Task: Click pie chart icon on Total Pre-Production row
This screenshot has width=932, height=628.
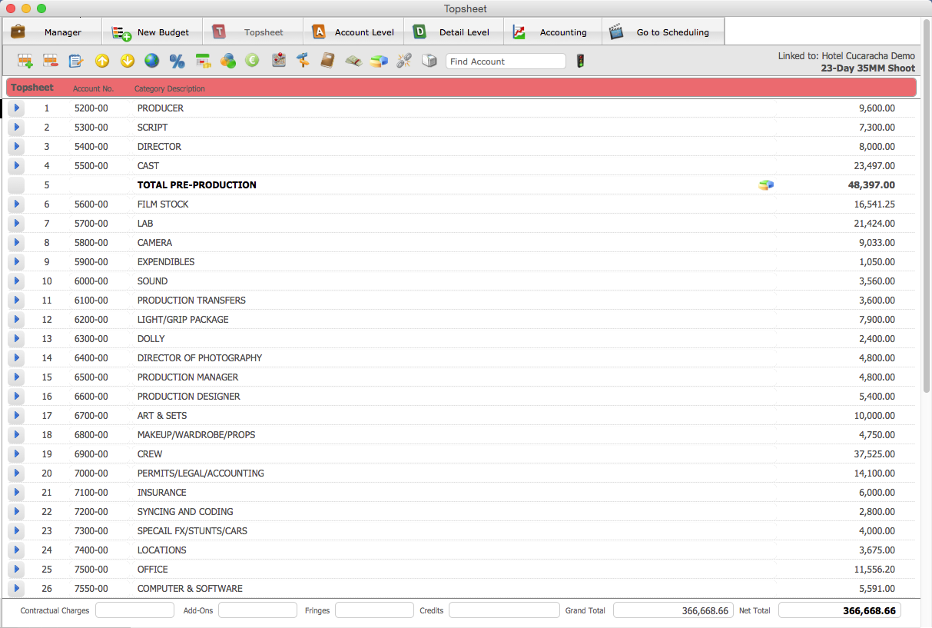Action: [x=765, y=185]
